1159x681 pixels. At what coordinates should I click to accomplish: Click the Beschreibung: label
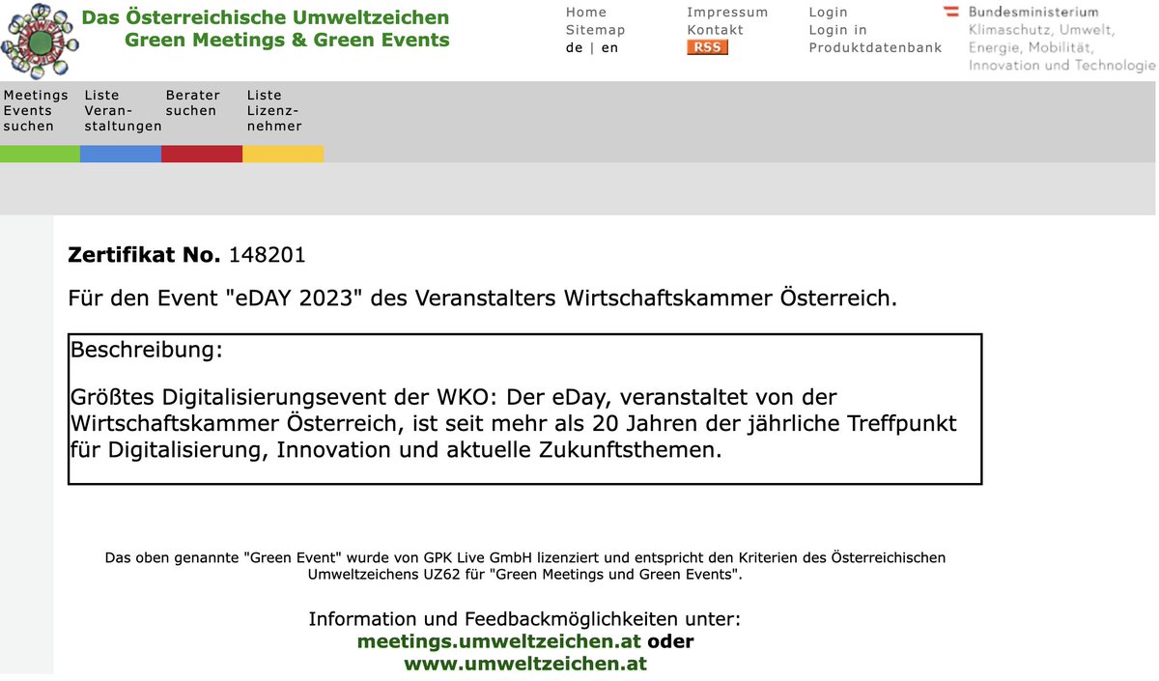(x=146, y=350)
